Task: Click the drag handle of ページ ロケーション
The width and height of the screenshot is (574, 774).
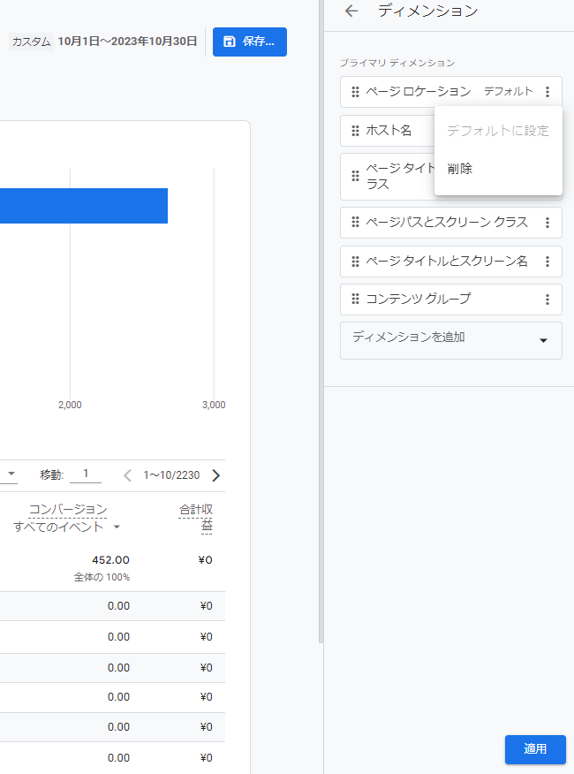Action: 355,92
